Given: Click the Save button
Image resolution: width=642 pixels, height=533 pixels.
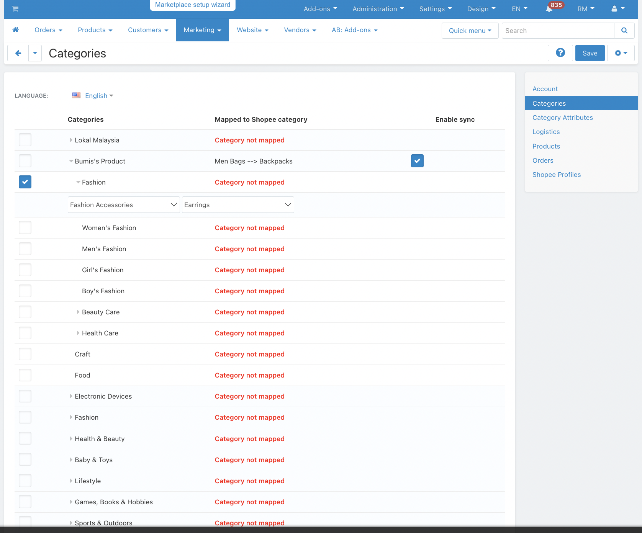Looking at the screenshot, I should [590, 53].
